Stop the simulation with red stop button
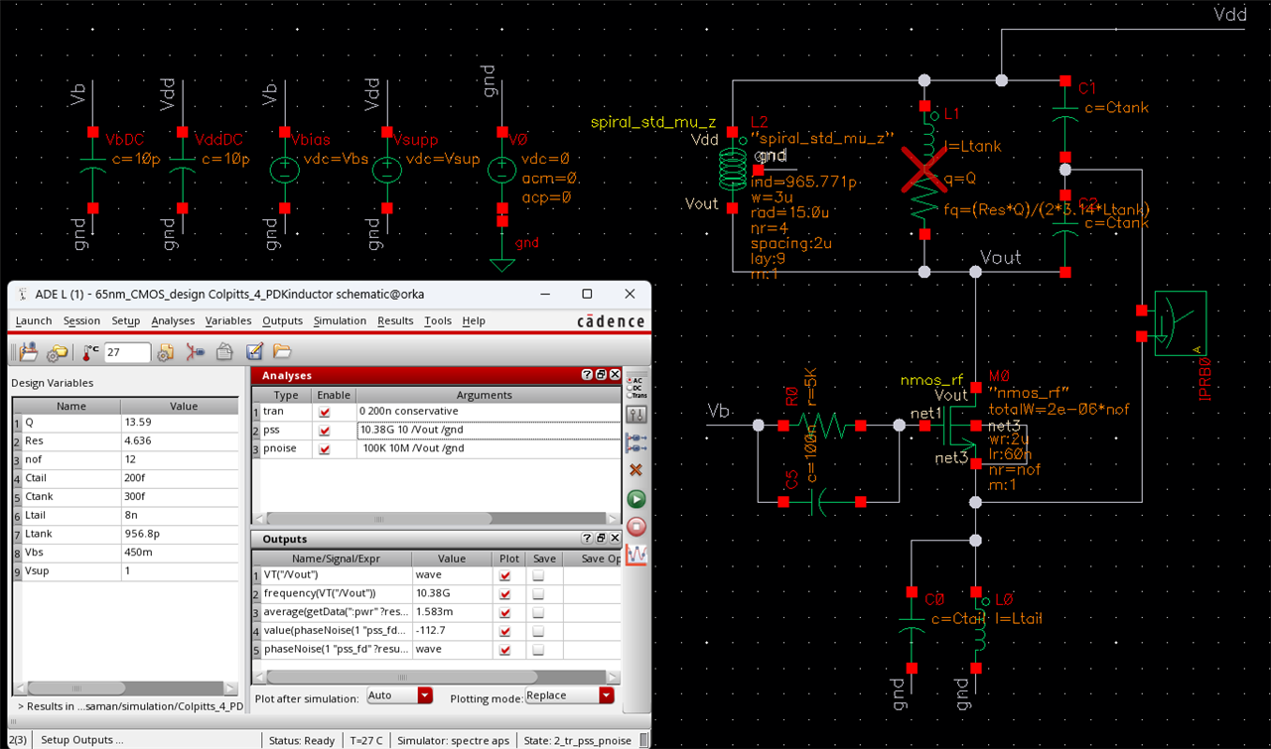The image size is (1271, 749). [636, 527]
